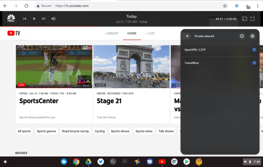Enter fullscreen video mode
This screenshot has width=263, height=167.
[253, 19]
